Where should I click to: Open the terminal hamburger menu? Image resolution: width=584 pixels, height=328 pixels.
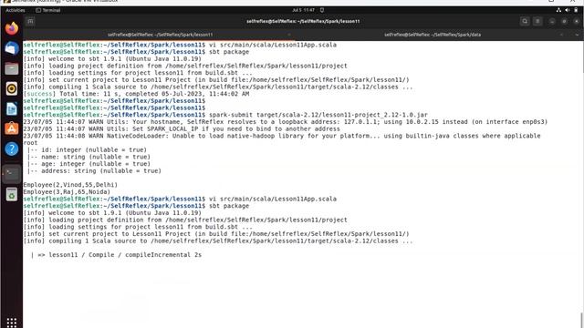pos(537,21)
